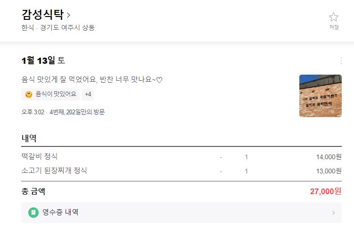This screenshot has width=354, height=231.
Task: Click the 1월 13일 토 visit date
Action: click(x=43, y=60)
